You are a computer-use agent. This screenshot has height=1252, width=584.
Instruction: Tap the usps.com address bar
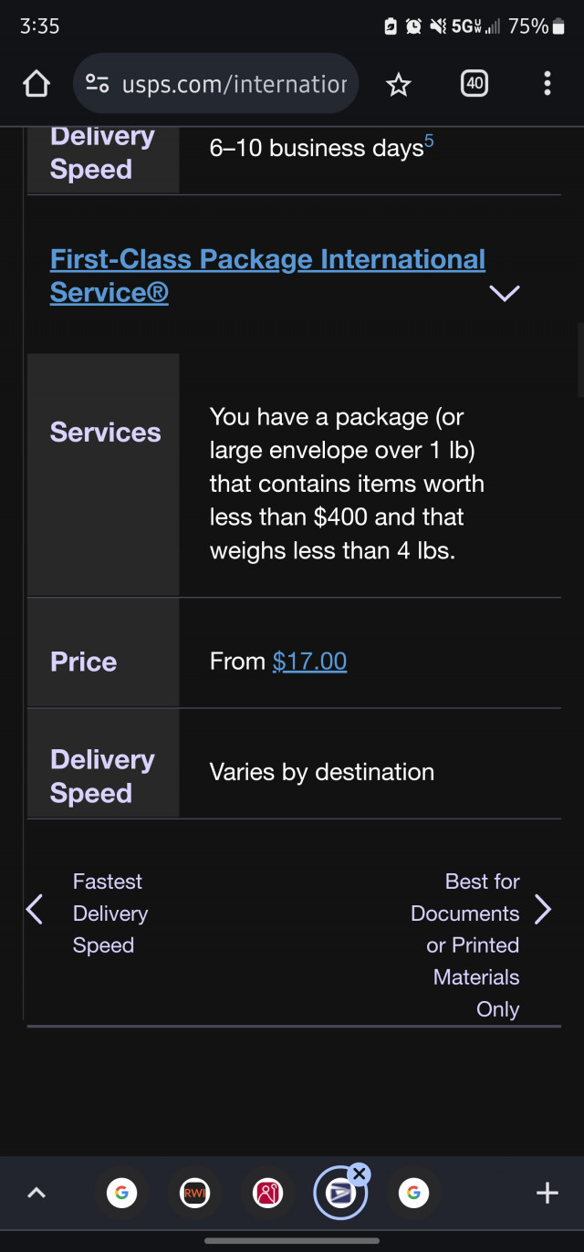point(234,85)
